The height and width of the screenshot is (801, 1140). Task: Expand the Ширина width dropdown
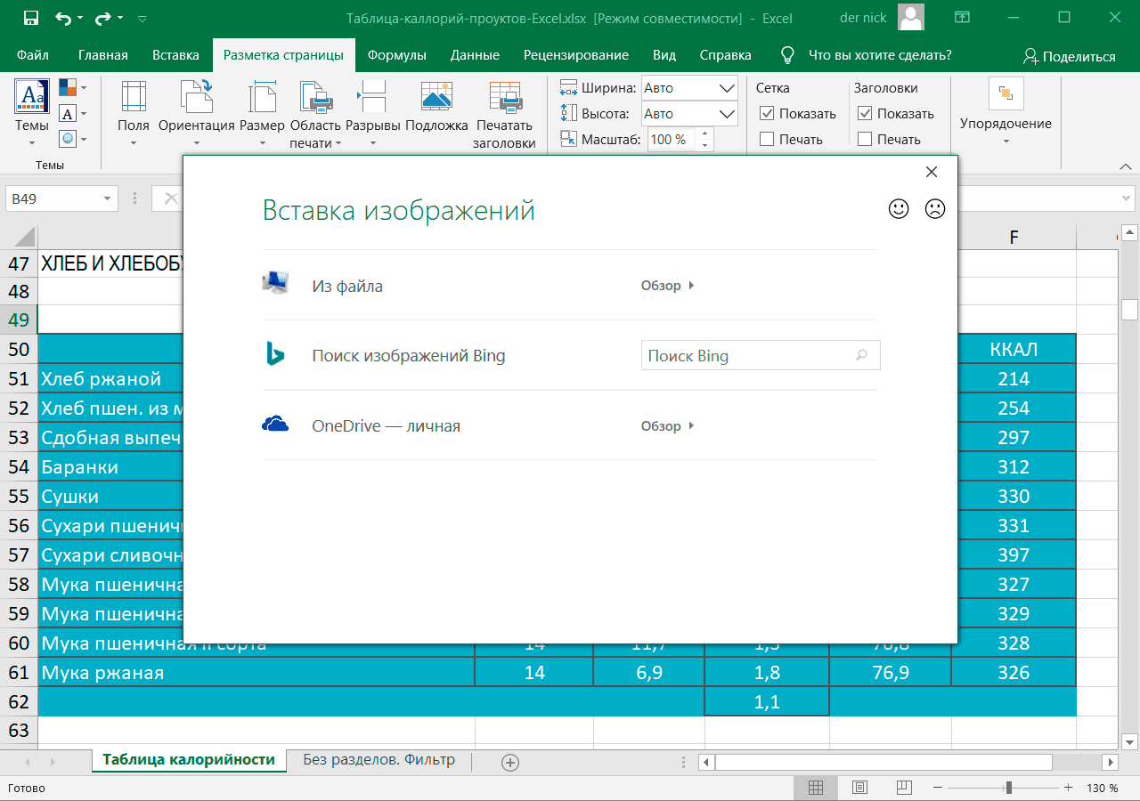[727, 88]
